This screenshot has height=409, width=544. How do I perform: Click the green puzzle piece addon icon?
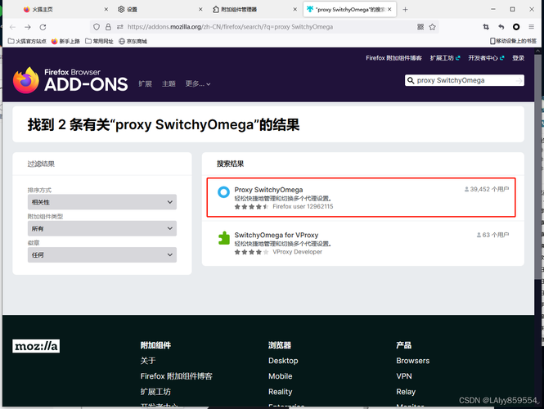(x=224, y=238)
